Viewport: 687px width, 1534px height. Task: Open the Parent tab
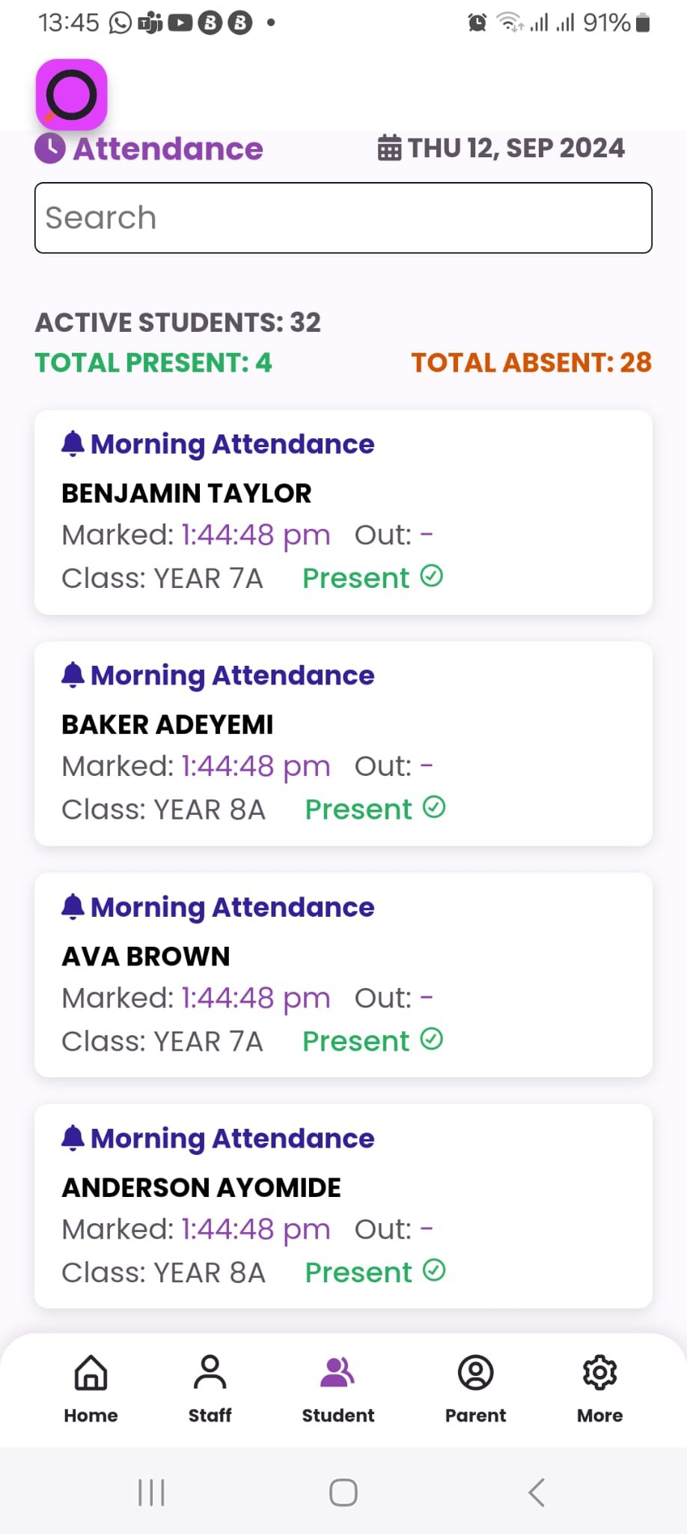click(x=475, y=1389)
